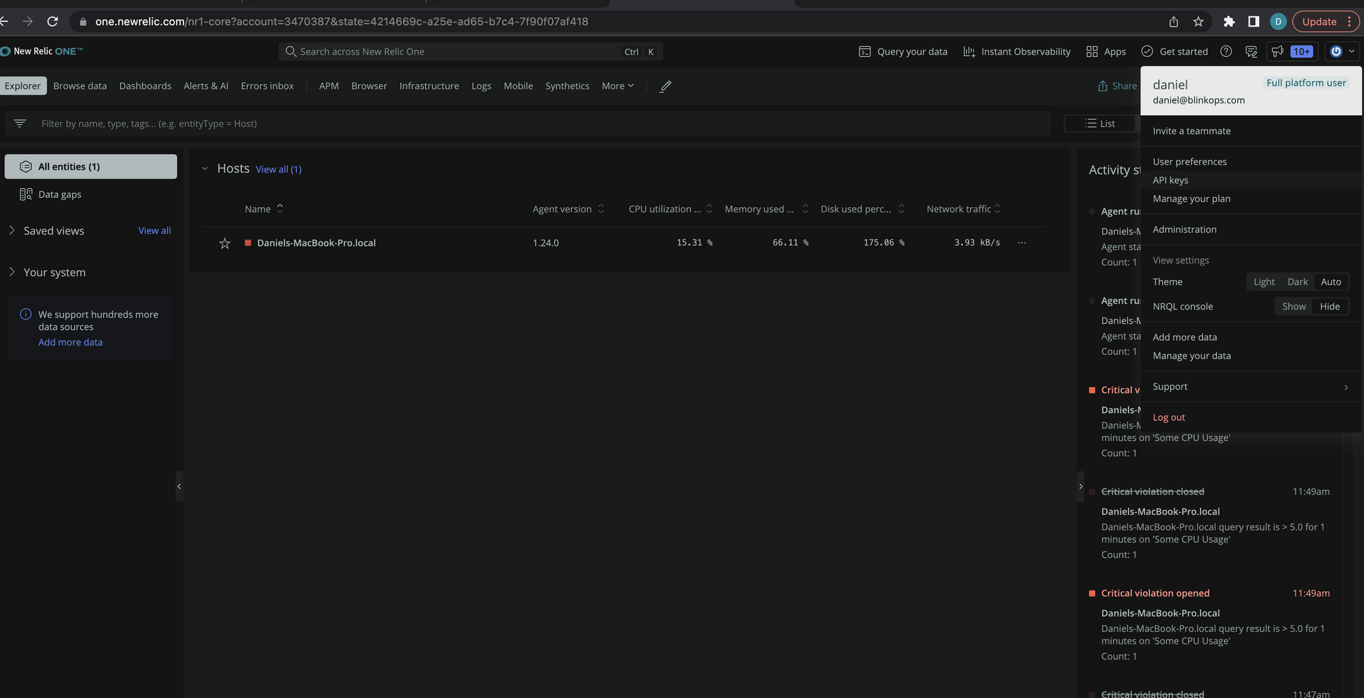Viewport: 1364px width, 698px height.
Task: Open Instant Observability
Action: point(1017,52)
